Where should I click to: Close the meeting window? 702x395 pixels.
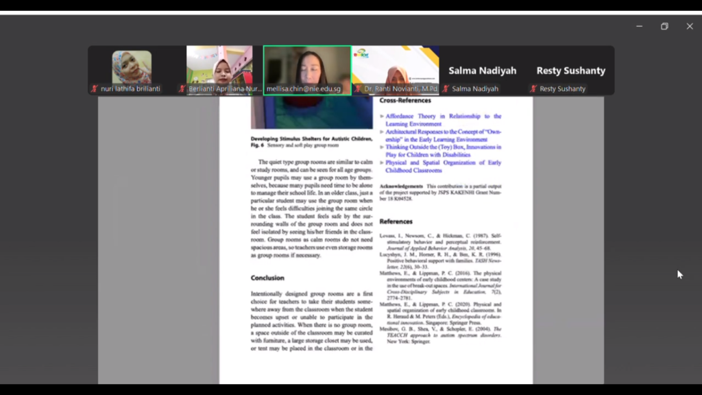[690, 26]
